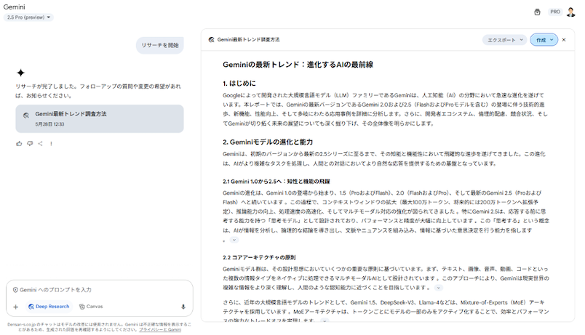Click the gift icon in the top bar

pos(537,12)
